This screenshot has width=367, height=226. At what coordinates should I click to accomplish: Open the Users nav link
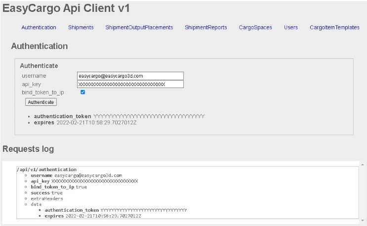(x=291, y=27)
